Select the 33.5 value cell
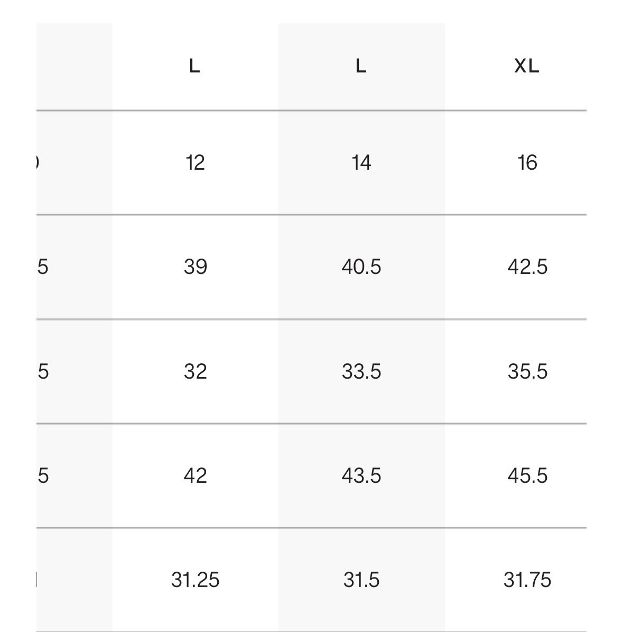The image size is (623, 632). pos(361,371)
